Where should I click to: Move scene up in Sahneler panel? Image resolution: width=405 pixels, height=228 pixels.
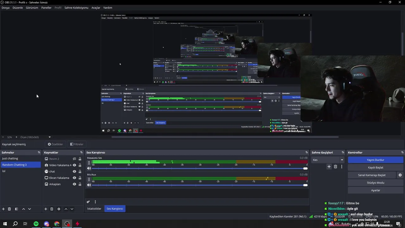pos(23,209)
